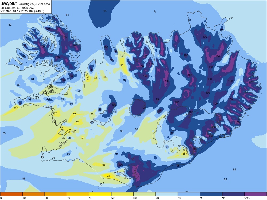
Task: Click the 0–10 dark orange legend swatch
Action: pos(11,194)
